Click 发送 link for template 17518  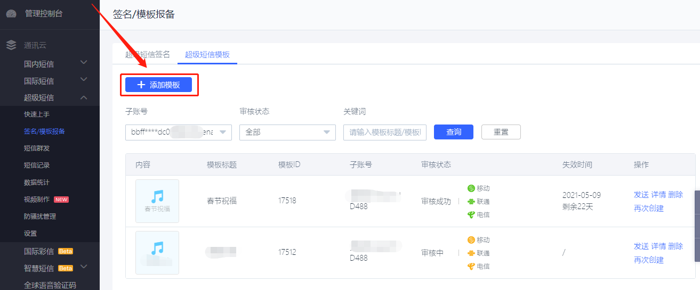coord(641,195)
